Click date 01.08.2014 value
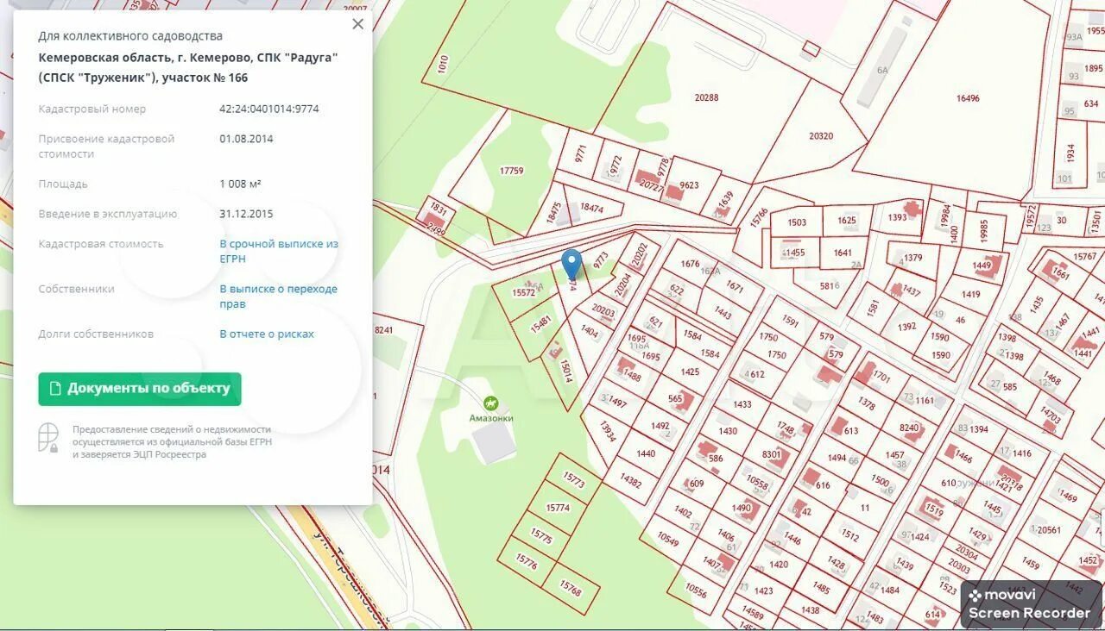 pos(246,139)
